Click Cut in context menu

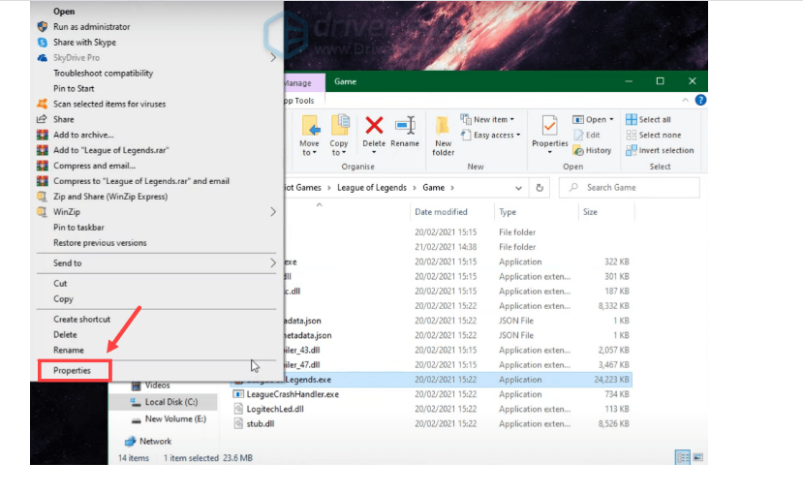click(60, 283)
